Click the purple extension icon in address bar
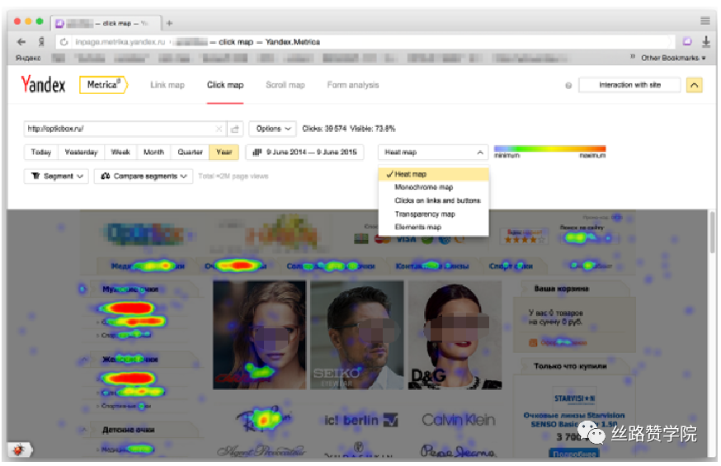This screenshot has height=466, width=721. click(x=687, y=42)
